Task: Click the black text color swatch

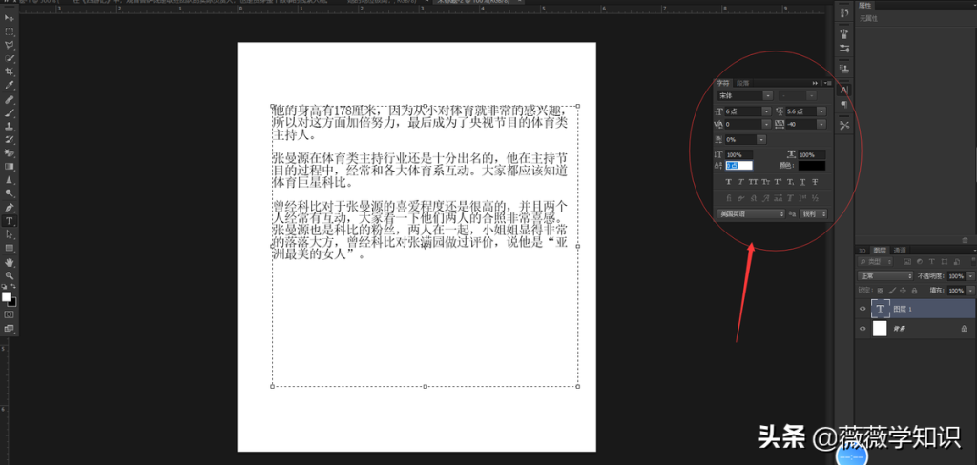Action: pyautogui.click(x=812, y=166)
